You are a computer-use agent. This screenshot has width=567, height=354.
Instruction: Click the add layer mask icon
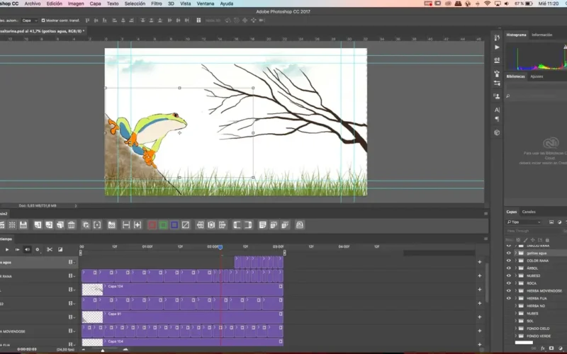[x=551, y=348]
